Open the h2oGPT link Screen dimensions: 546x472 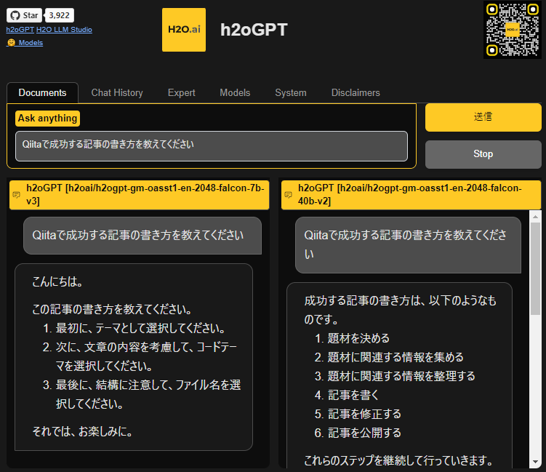20,30
